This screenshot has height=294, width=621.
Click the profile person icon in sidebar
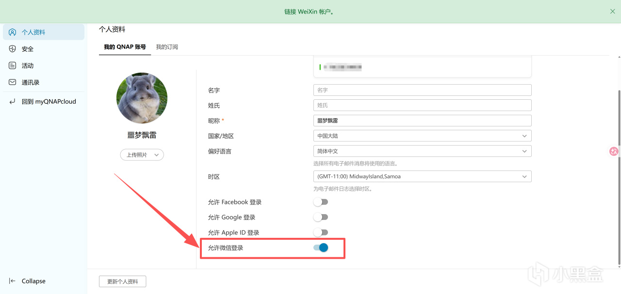[x=13, y=32]
